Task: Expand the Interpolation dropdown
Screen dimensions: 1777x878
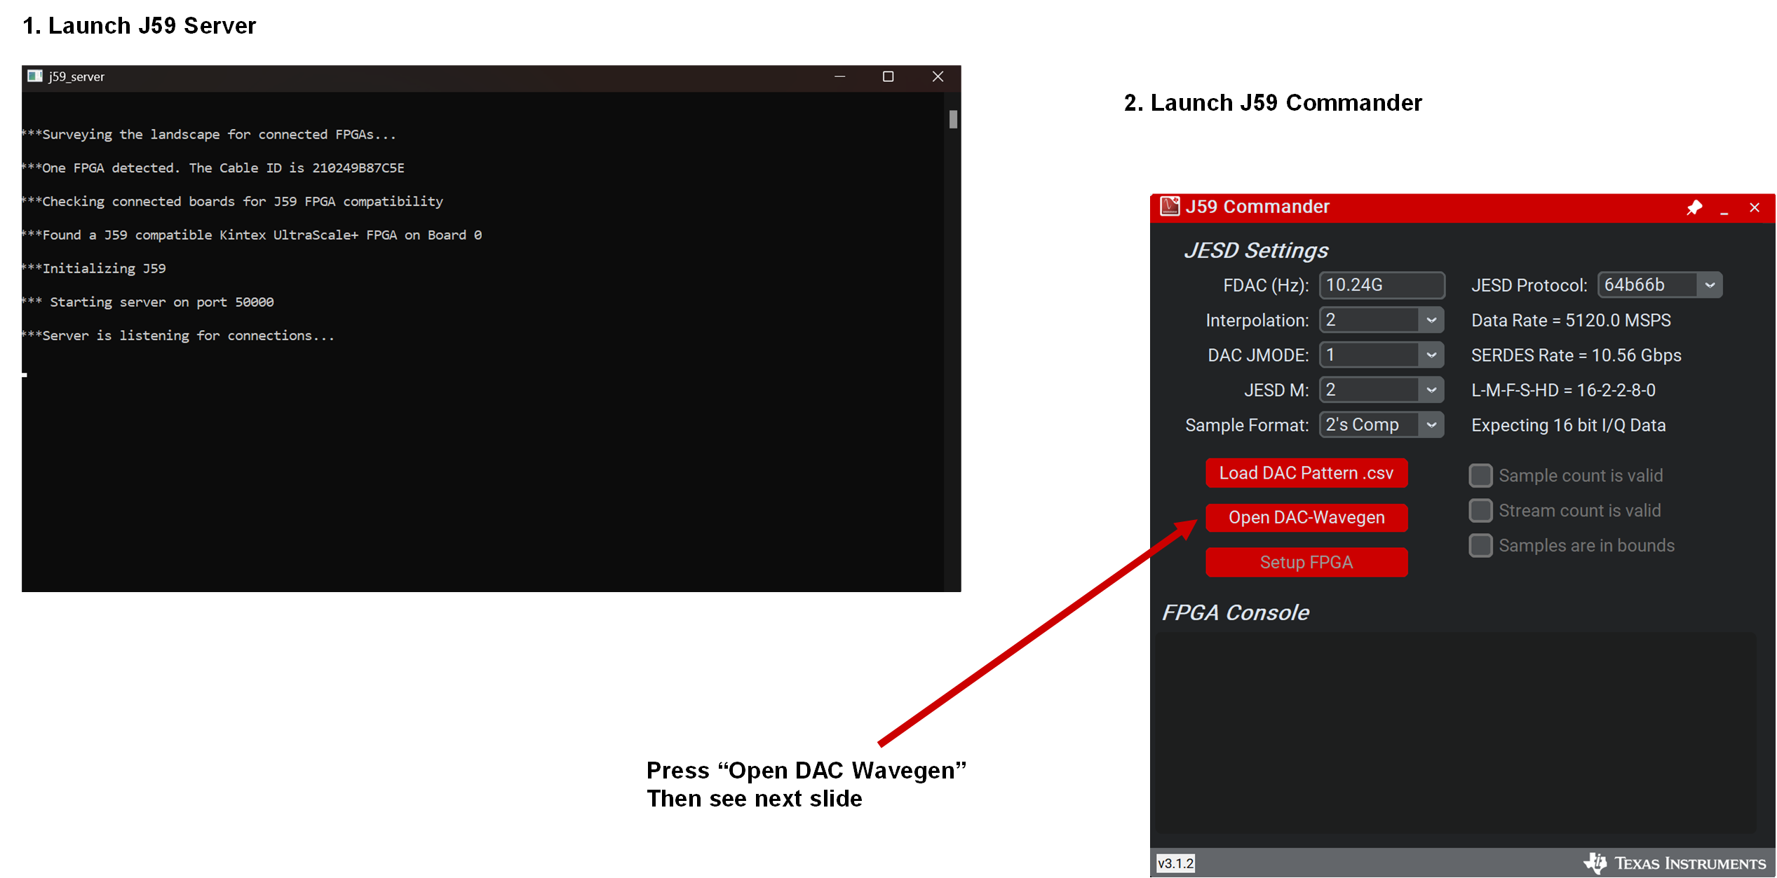Action: point(1431,320)
